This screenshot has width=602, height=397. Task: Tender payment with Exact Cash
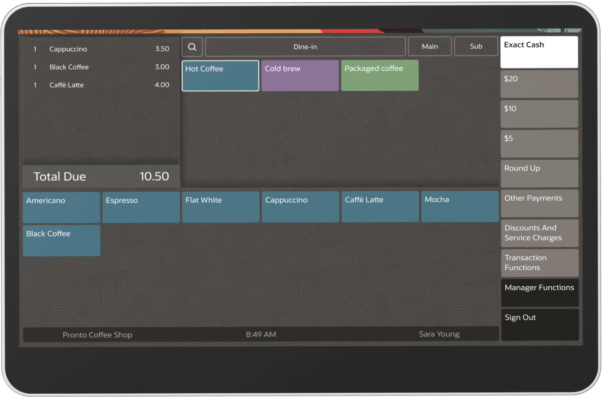click(539, 52)
